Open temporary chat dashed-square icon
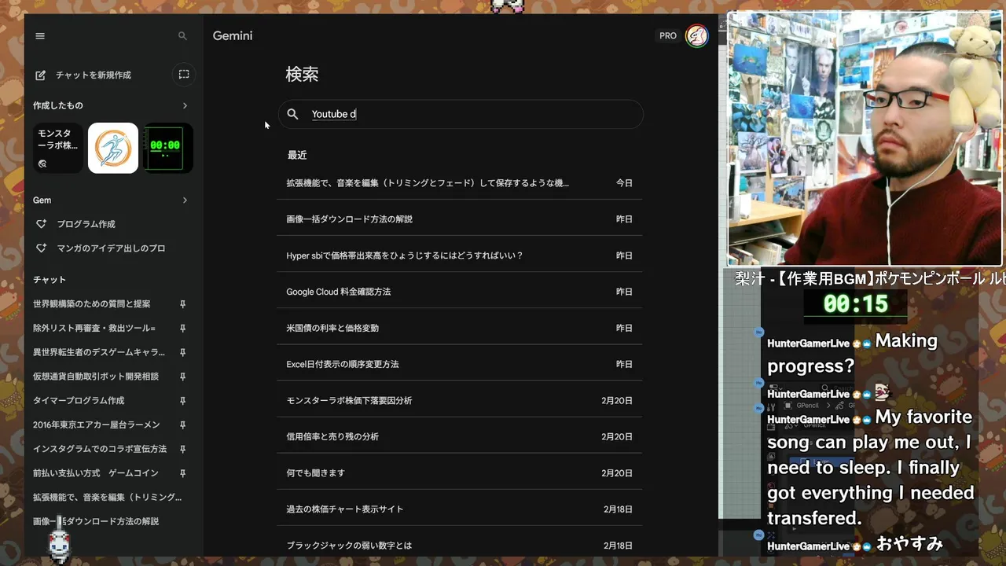The width and height of the screenshot is (1006, 566). point(184,75)
